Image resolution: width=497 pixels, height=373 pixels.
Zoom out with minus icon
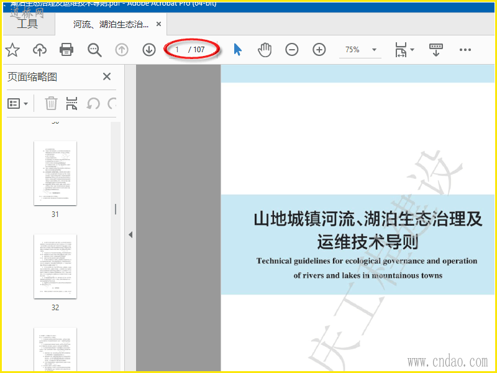click(292, 50)
